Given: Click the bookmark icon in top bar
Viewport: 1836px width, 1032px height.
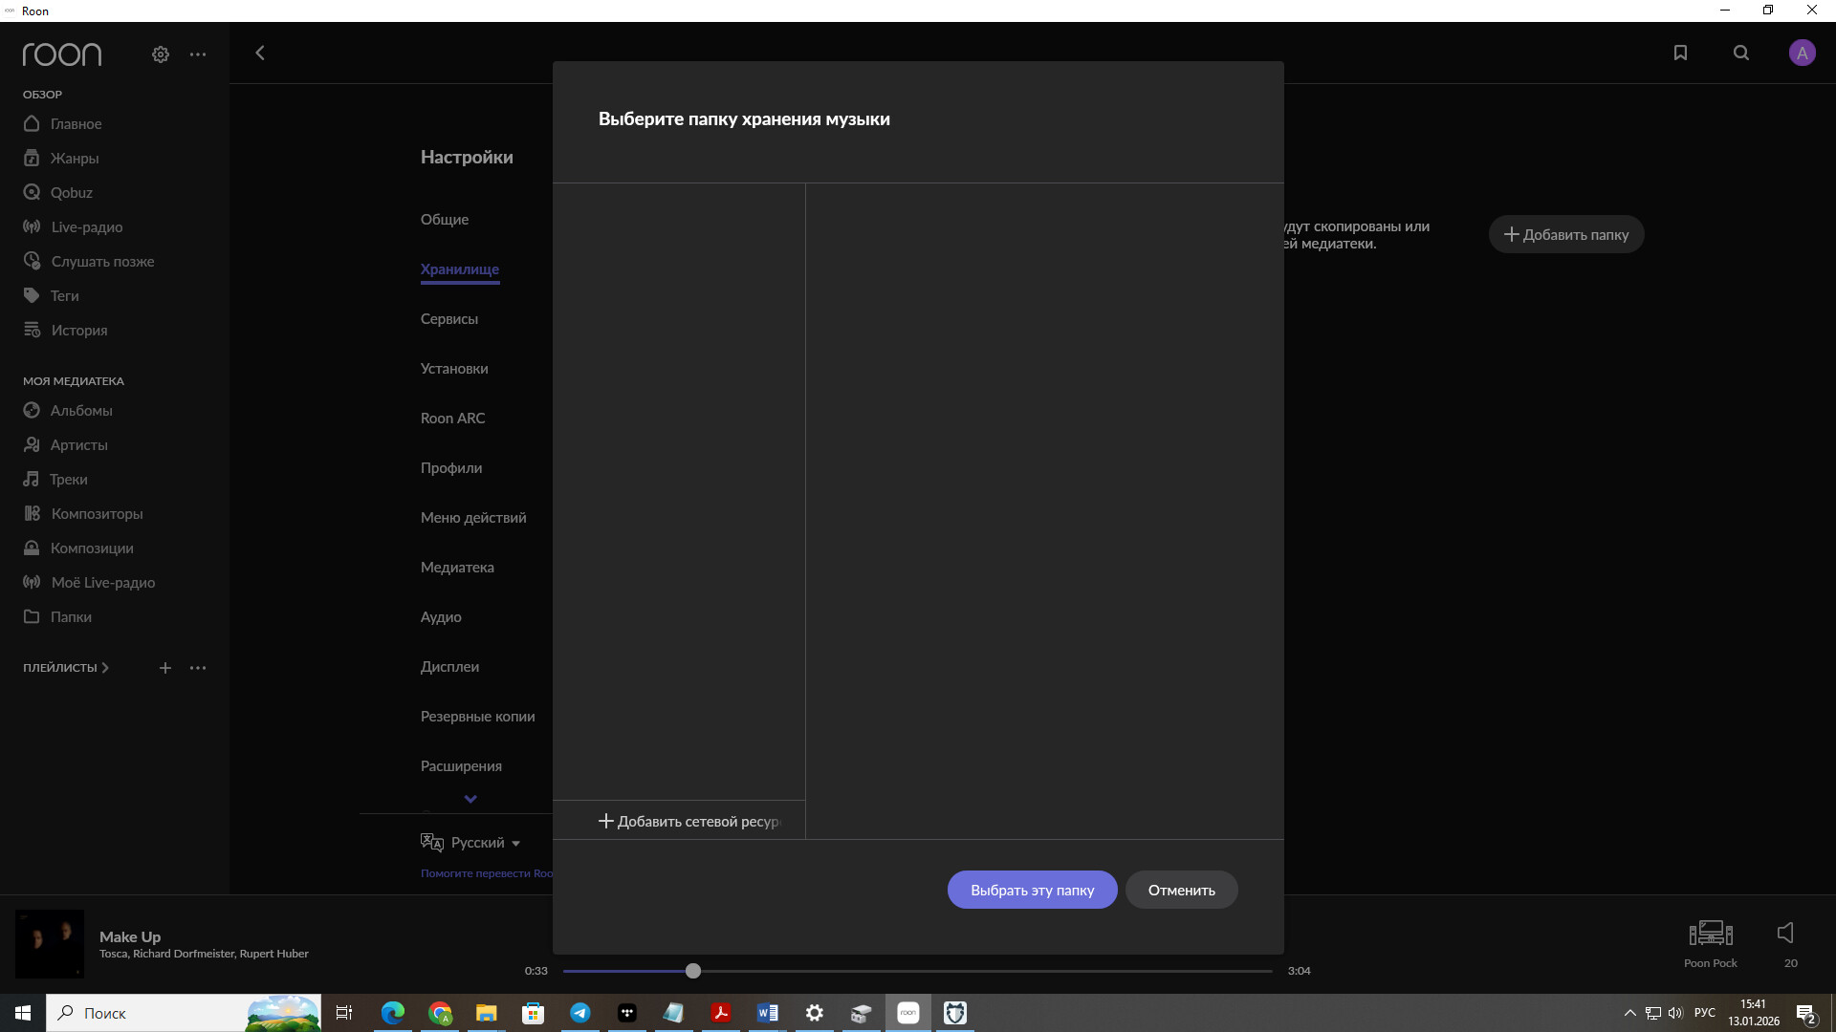Looking at the screenshot, I should pyautogui.click(x=1680, y=53).
